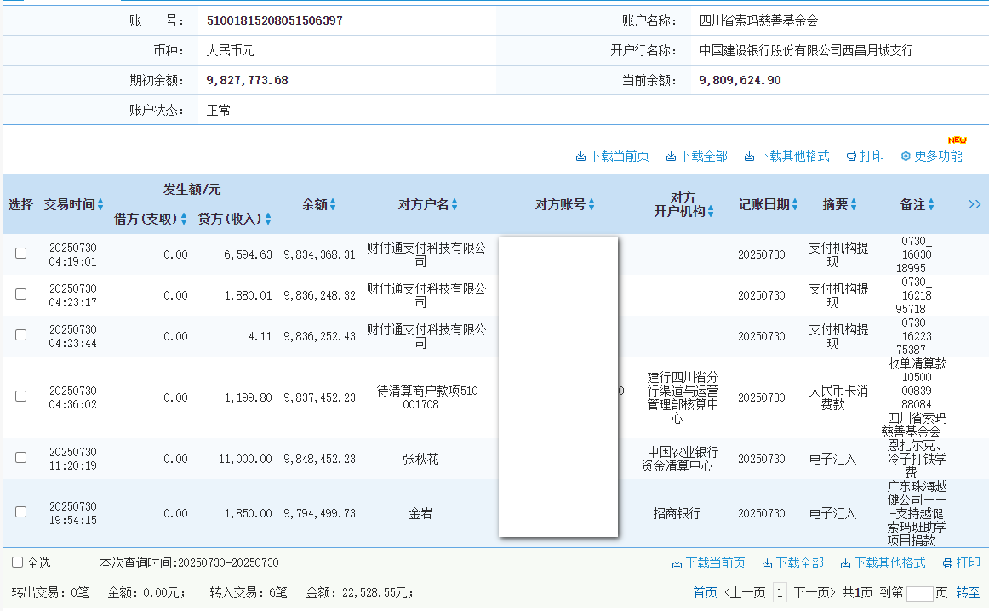Select the 19:54:15 transaction checkbox
Screen dimensions: 989x611
(x=20, y=512)
